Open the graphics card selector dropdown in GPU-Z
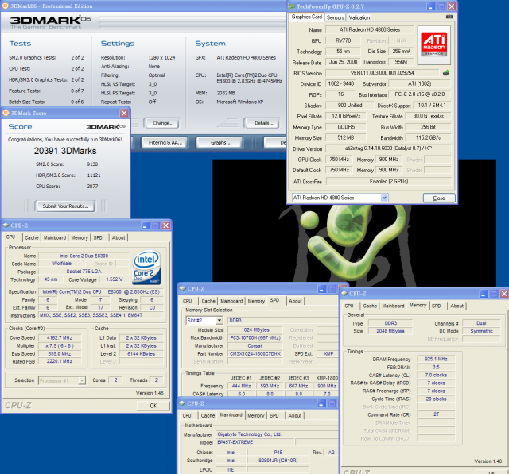This screenshot has height=474, width=509. (x=384, y=198)
